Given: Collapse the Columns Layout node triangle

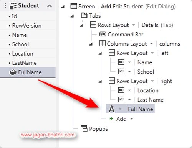Looking at the screenshot, I should click(91, 44).
